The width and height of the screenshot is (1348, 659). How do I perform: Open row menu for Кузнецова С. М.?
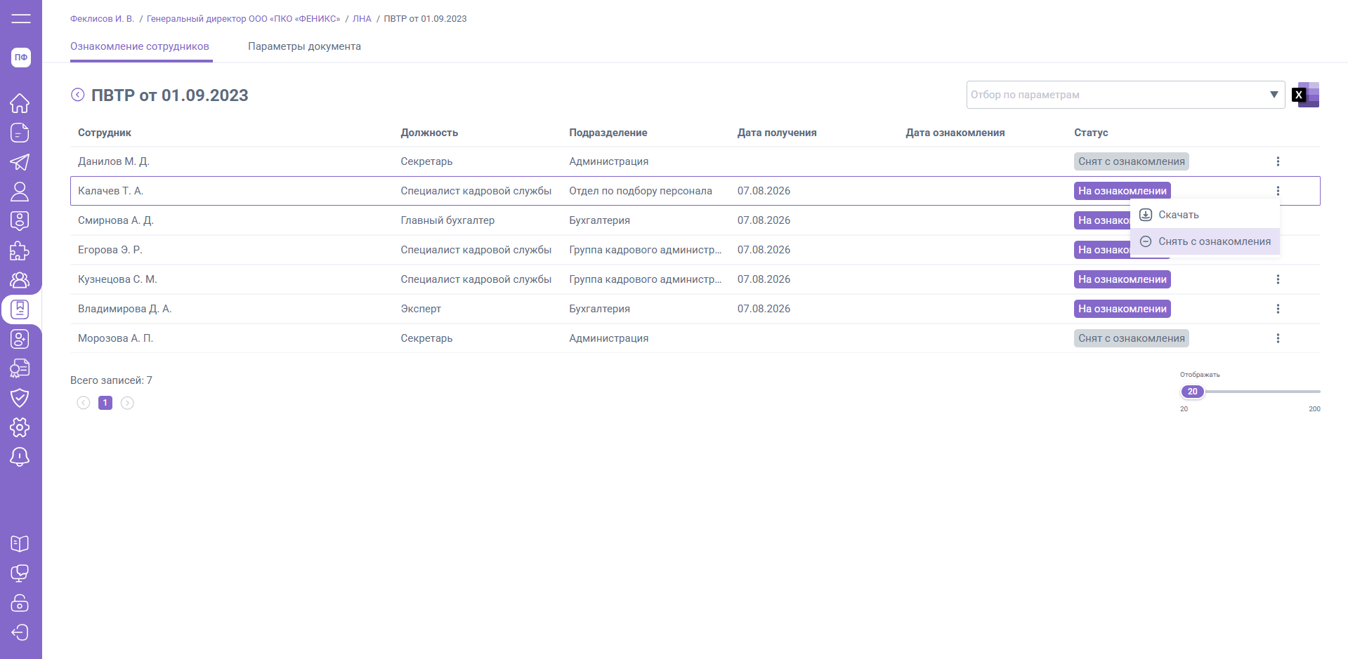coord(1278,279)
